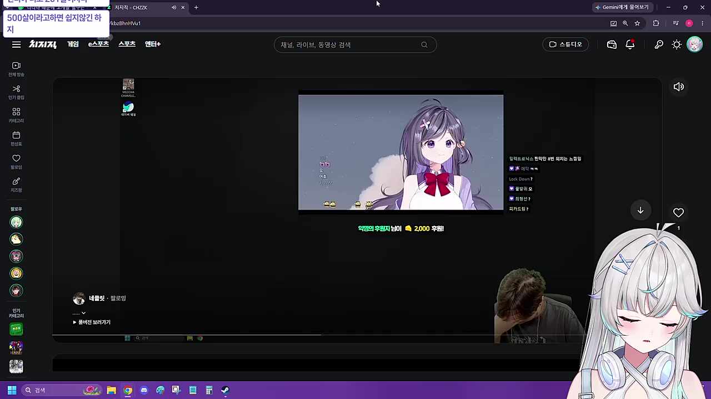Open 팔로잉 heart in the sidebar
The image size is (711, 399).
point(16,162)
